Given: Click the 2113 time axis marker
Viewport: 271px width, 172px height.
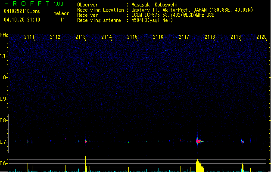Looking at the screenshot, I should pos(81,37).
